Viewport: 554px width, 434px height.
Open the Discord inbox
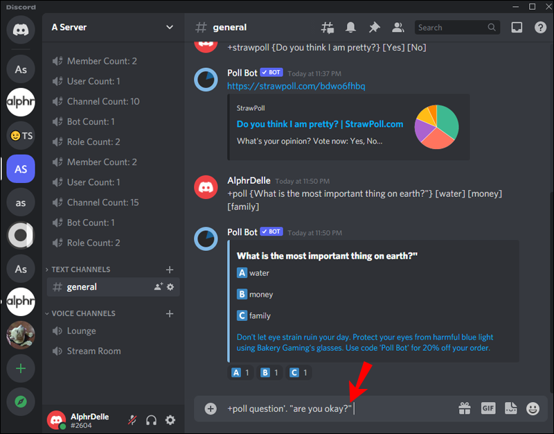(516, 27)
